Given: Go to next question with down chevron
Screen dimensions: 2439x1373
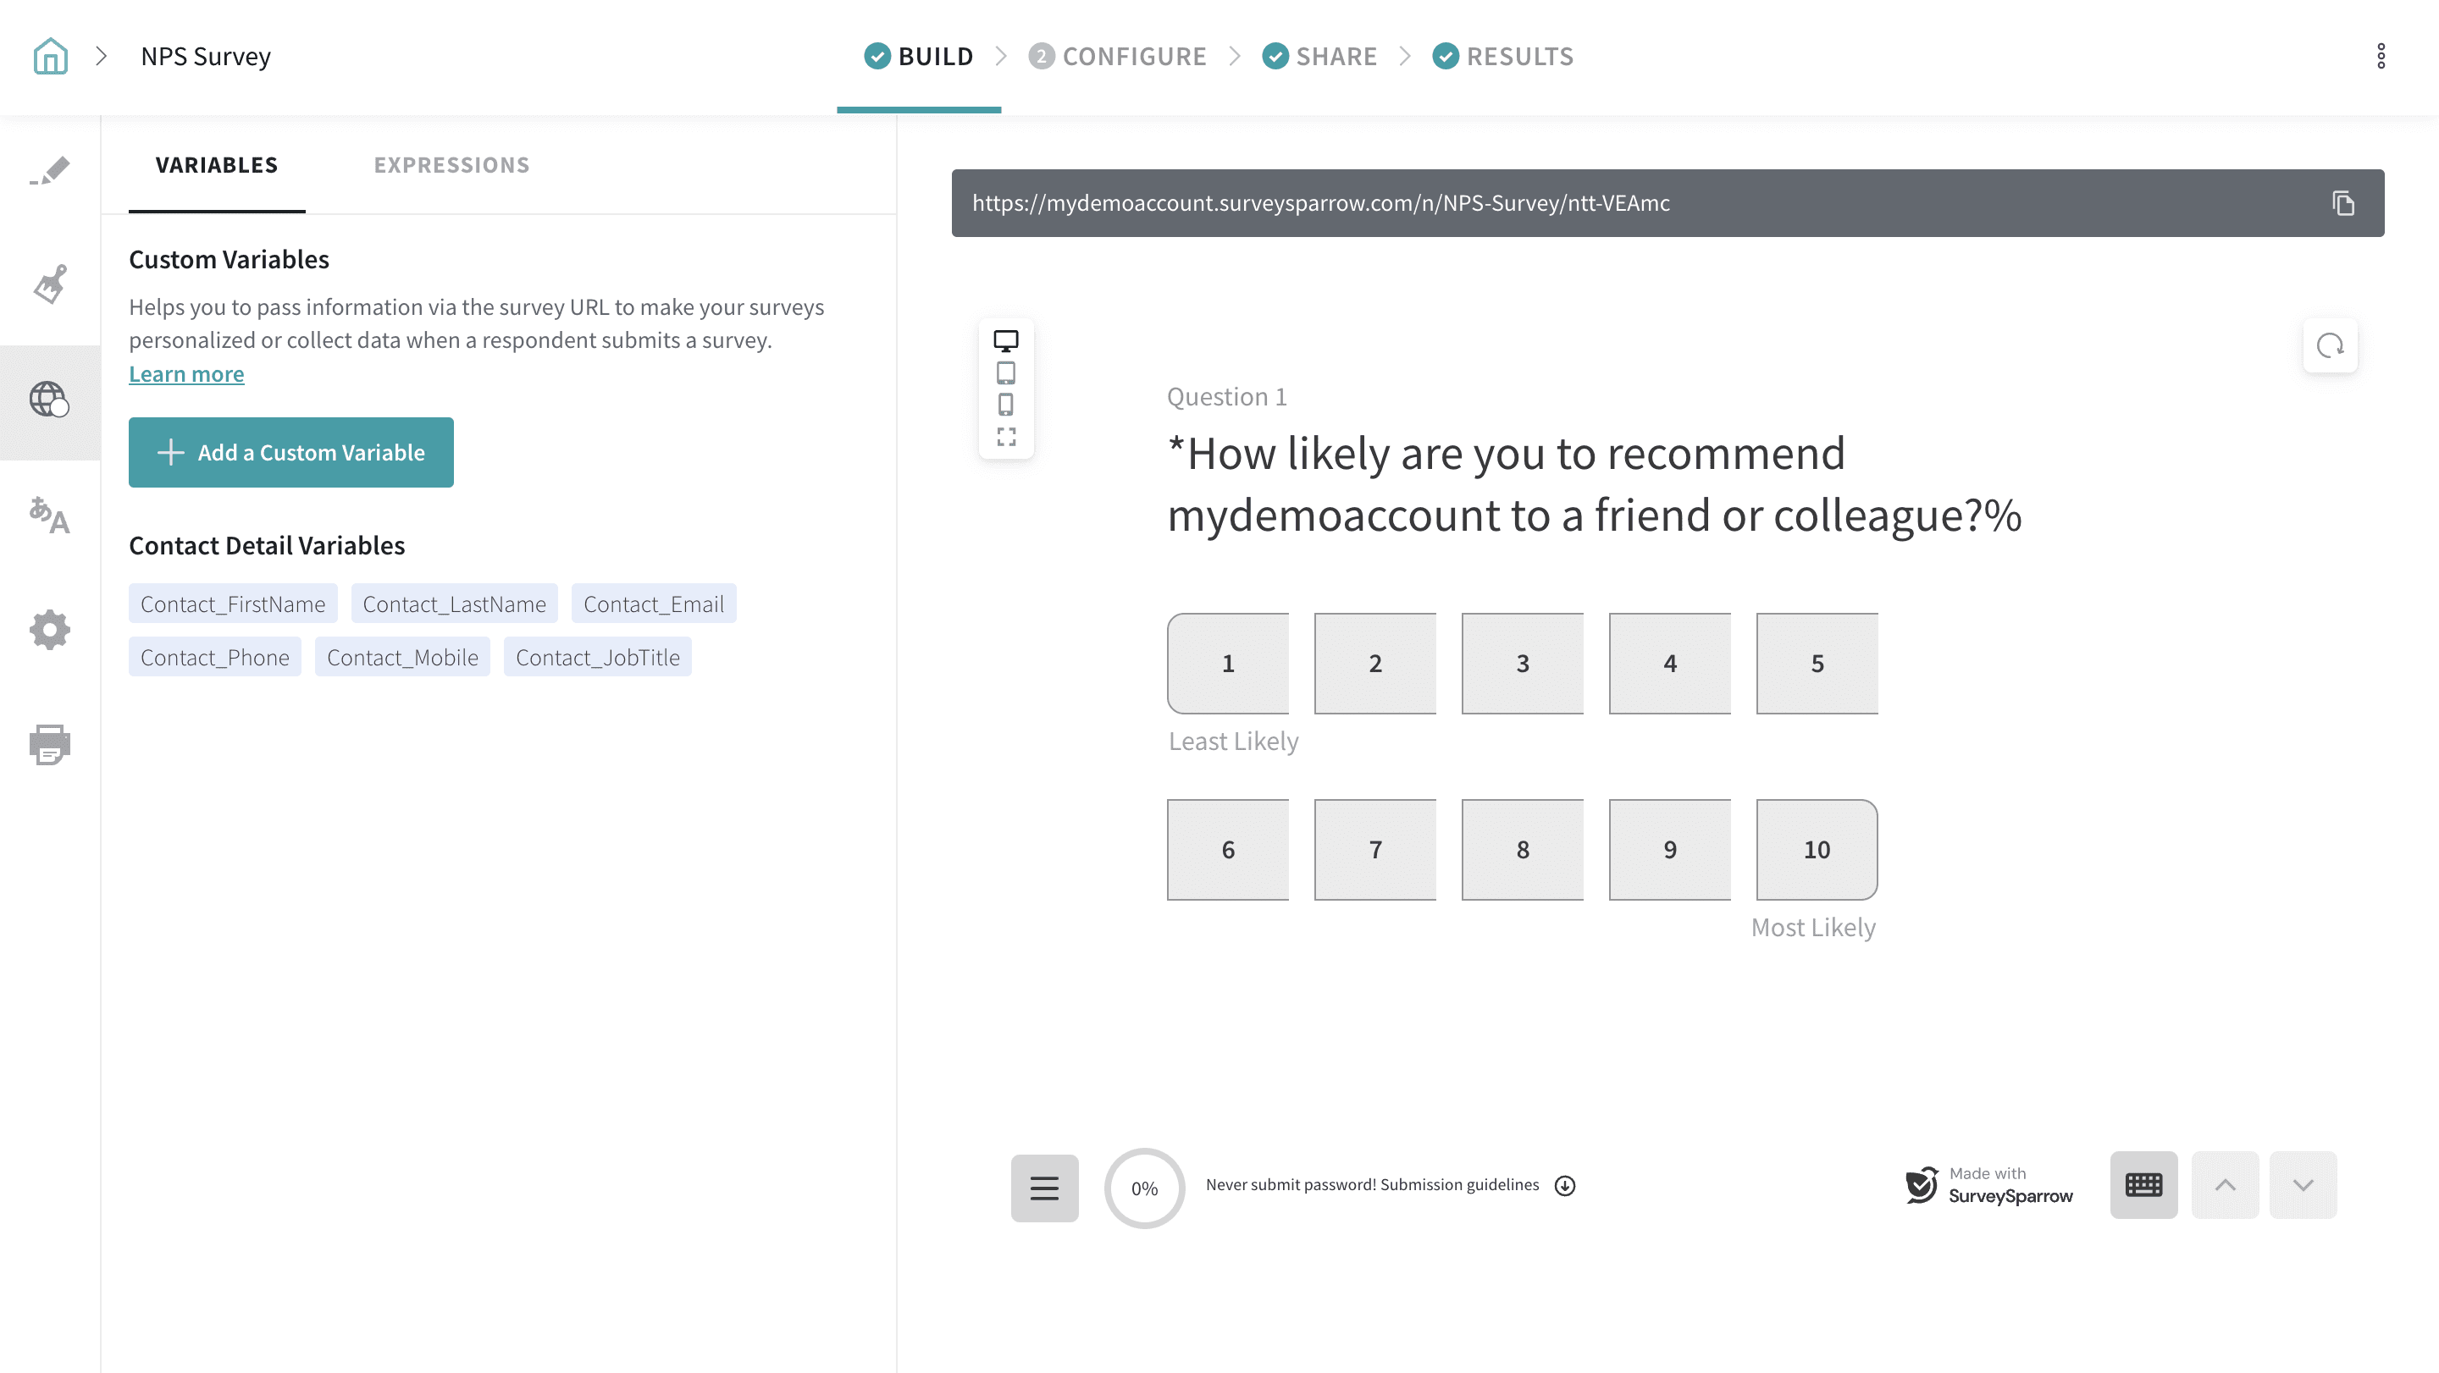Looking at the screenshot, I should pyautogui.click(x=2303, y=1185).
